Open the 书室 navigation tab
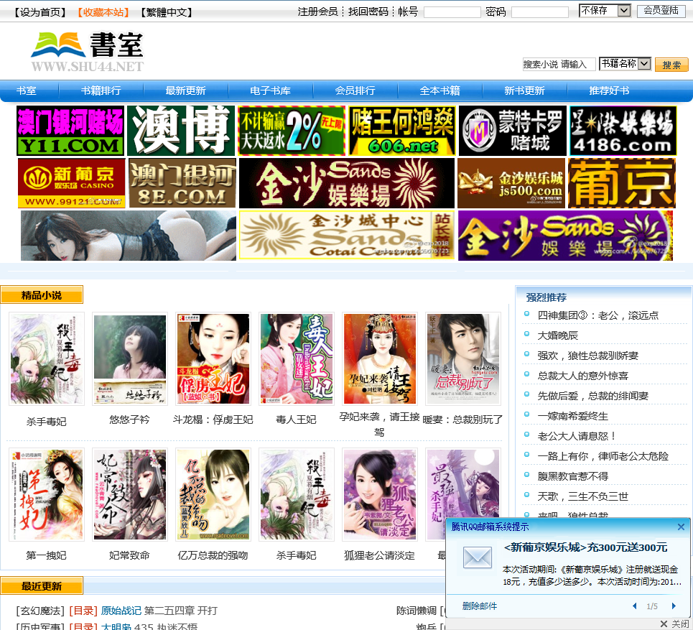 (x=26, y=91)
